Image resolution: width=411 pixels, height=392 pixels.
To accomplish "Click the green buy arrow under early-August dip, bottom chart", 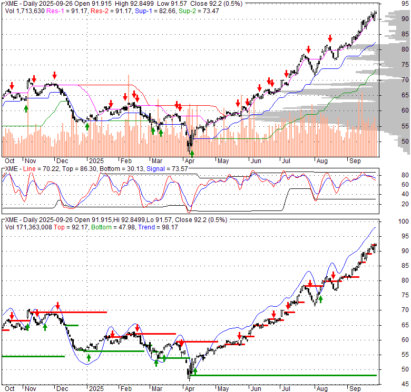I will point(320,299).
